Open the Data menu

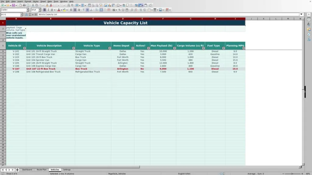(50, 2)
